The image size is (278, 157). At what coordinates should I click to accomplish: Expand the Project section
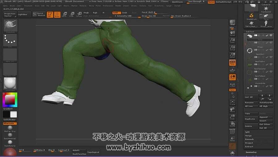coord(249,143)
